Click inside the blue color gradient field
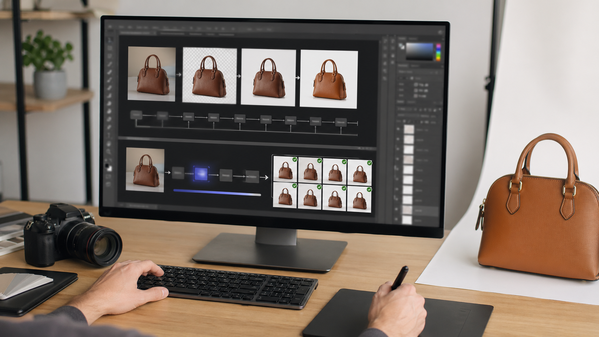Screen dimensions: 599x337 click(419, 52)
